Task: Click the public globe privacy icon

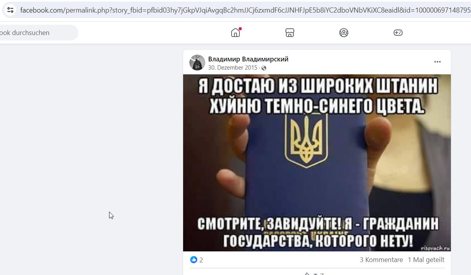Action: click(264, 68)
